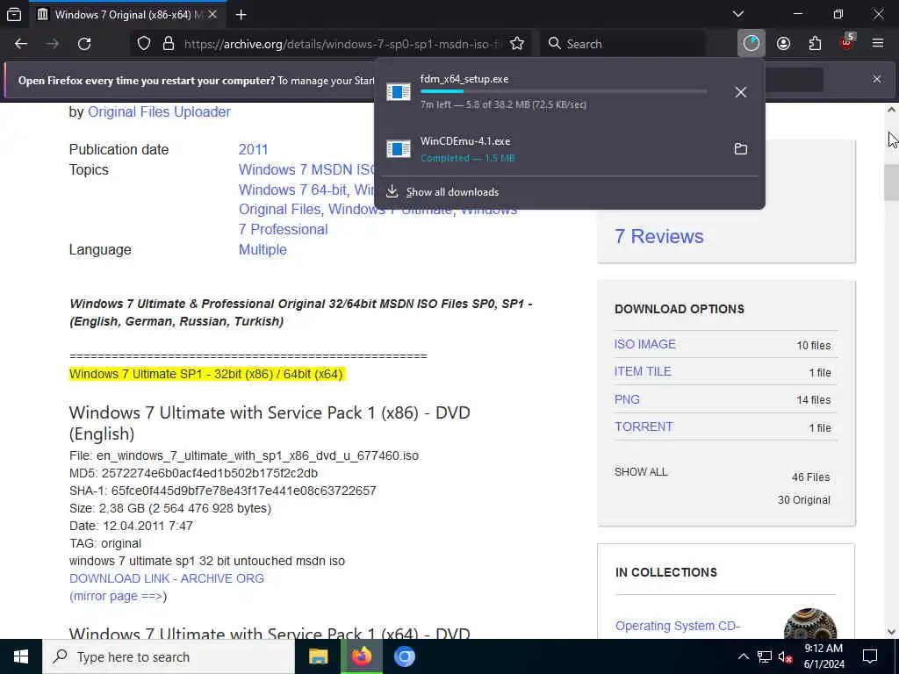Click the vertical scrollbar thumb

(x=891, y=182)
